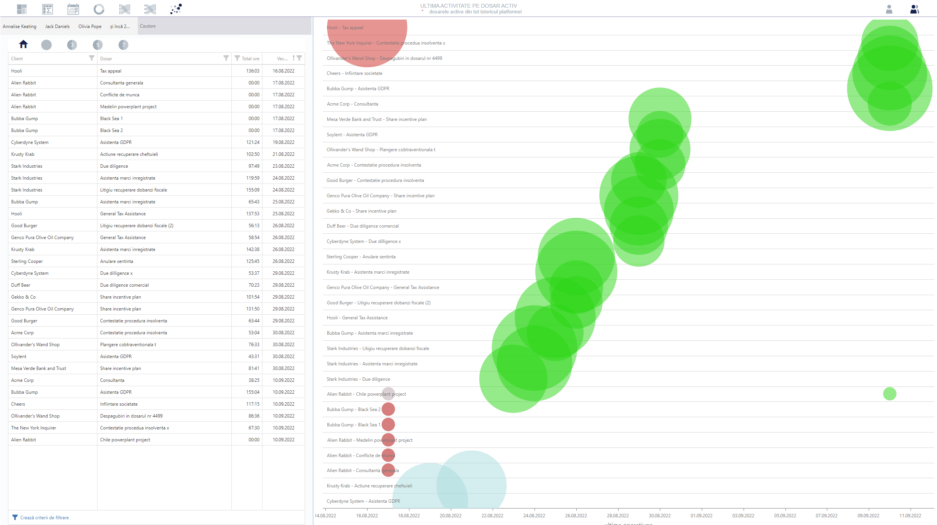Click the 19.08.2022 date cell

pos(284,142)
